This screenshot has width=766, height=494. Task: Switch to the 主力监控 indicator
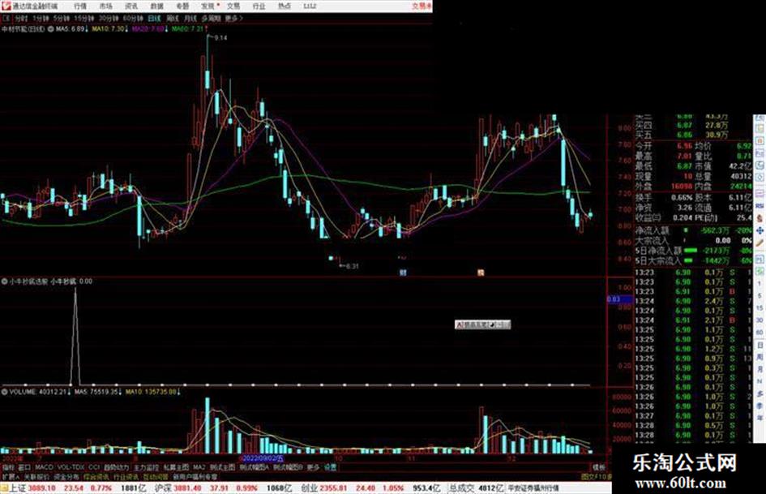pos(147,467)
